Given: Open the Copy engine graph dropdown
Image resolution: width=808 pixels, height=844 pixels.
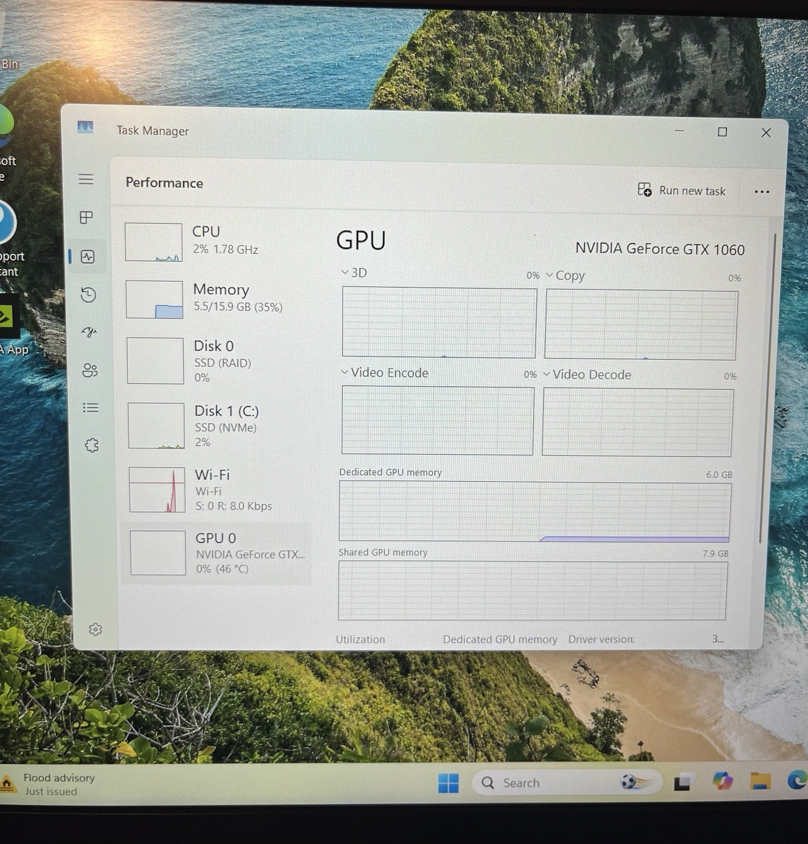Looking at the screenshot, I should click(x=565, y=275).
